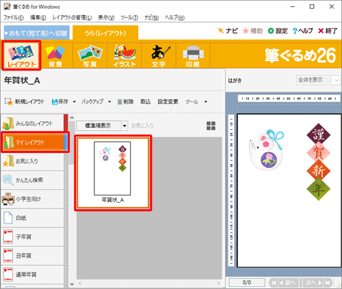Open the 背景 background tool icon

point(55,56)
